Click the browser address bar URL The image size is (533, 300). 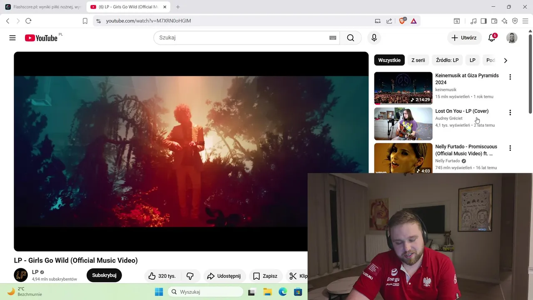(x=148, y=21)
